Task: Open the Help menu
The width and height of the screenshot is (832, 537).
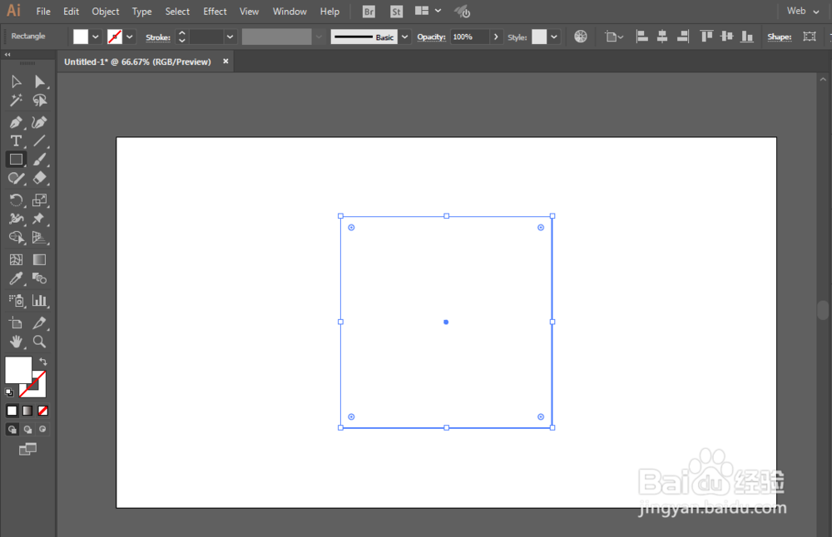Action: [329, 11]
